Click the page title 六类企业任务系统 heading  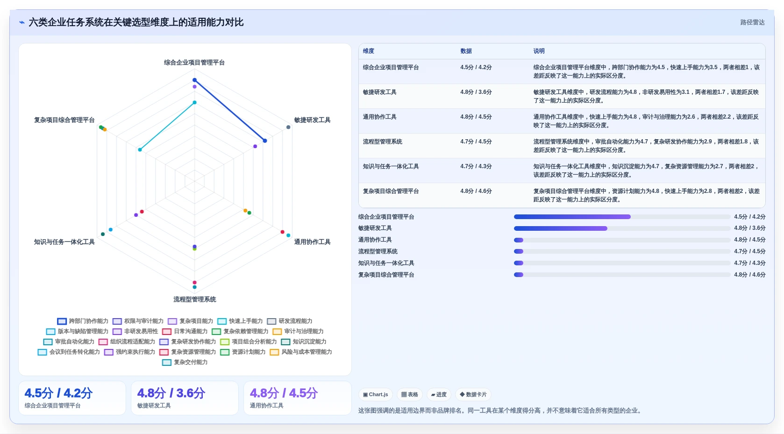tap(136, 22)
